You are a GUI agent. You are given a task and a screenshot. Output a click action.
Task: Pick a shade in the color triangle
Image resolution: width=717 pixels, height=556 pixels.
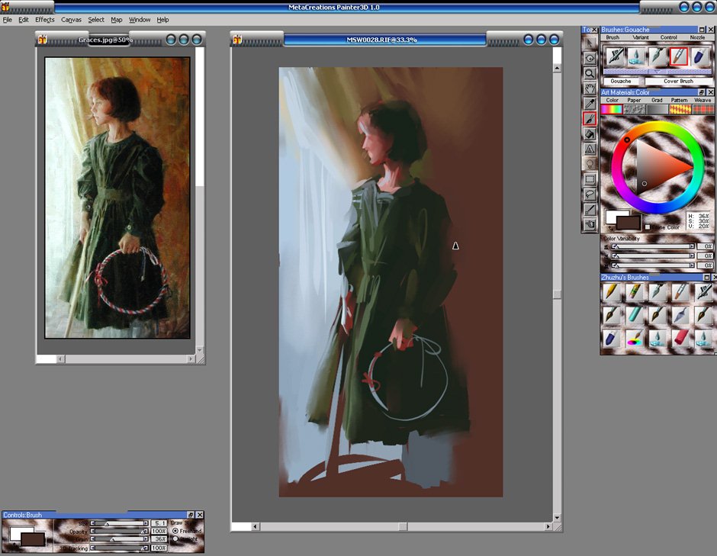coord(657,166)
